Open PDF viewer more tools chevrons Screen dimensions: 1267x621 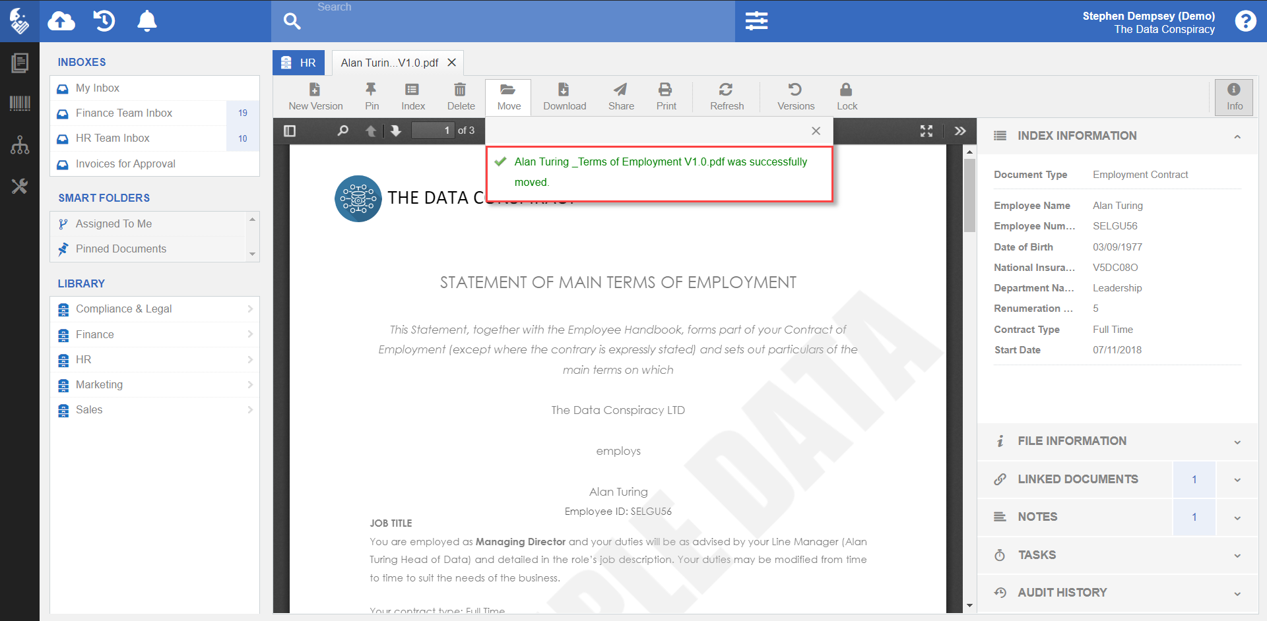tap(960, 131)
